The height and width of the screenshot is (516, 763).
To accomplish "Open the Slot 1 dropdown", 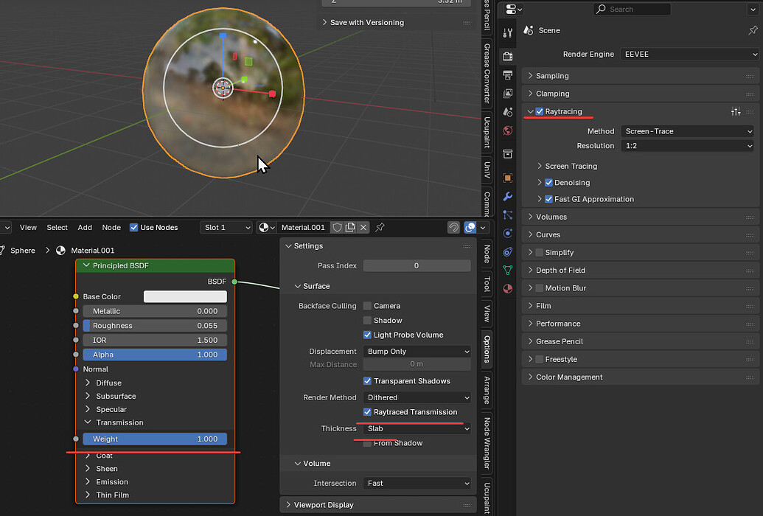I will 226,227.
